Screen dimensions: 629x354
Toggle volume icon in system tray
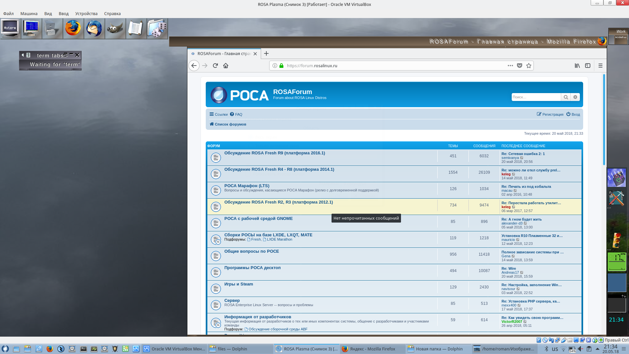580,349
